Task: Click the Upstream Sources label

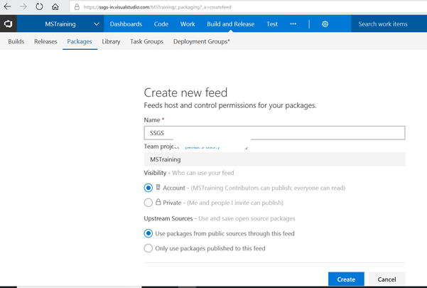Action: (168, 218)
